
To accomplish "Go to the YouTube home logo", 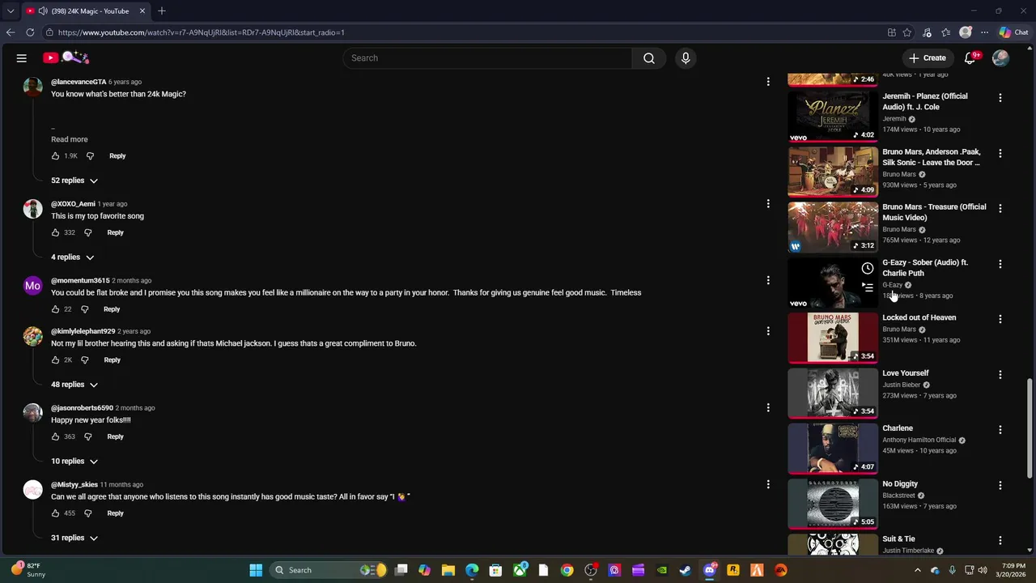I will pyautogui.click(x=66, y=57).
